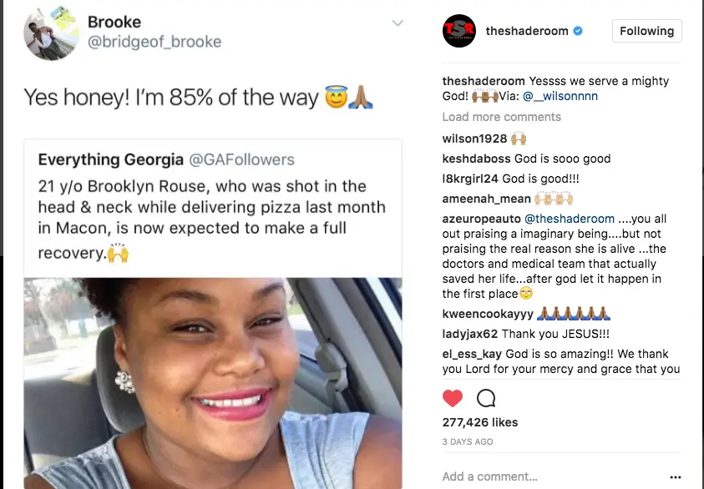Open the comment speech bubble icon
This screenshot has width=704, height=489.
click(486, 398)
